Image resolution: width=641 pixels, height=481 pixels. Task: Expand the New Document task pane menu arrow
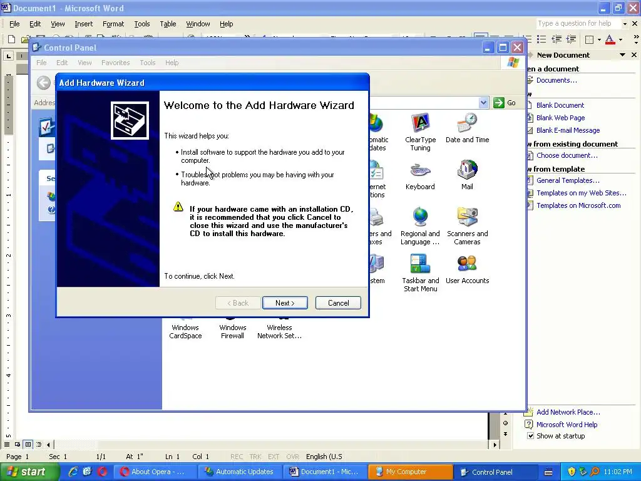622,55
